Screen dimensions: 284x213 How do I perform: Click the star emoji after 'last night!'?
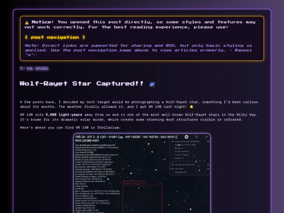click(191, 107)
